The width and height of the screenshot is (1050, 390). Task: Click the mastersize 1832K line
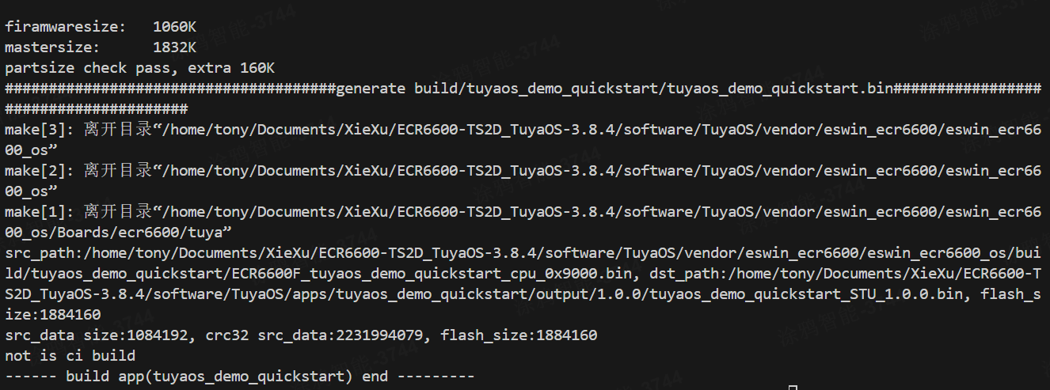point(101,47)
